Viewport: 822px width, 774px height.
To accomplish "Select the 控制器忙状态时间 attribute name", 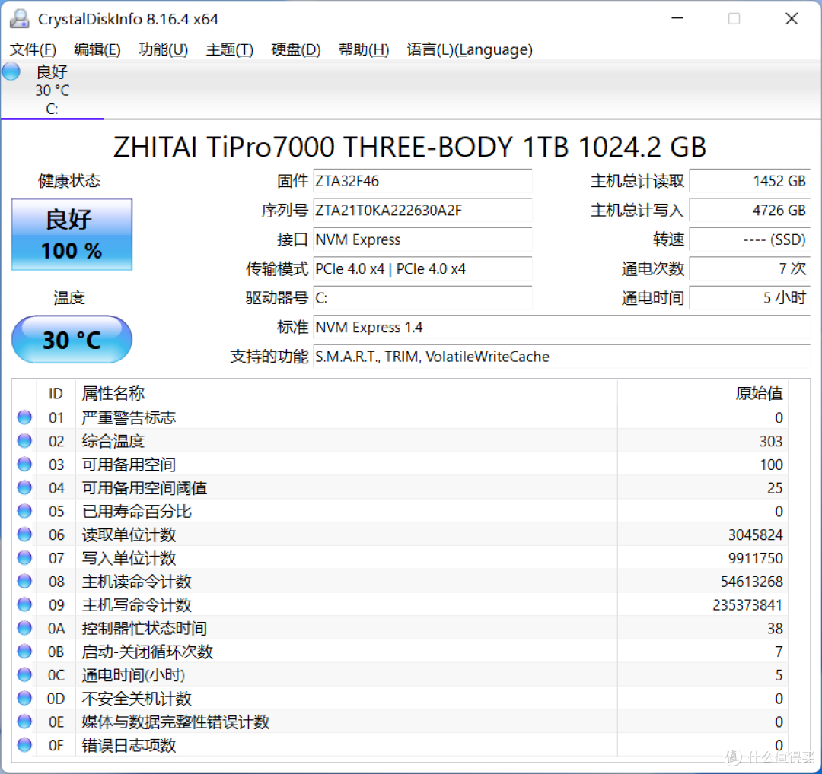I will (x=144, y=629).
